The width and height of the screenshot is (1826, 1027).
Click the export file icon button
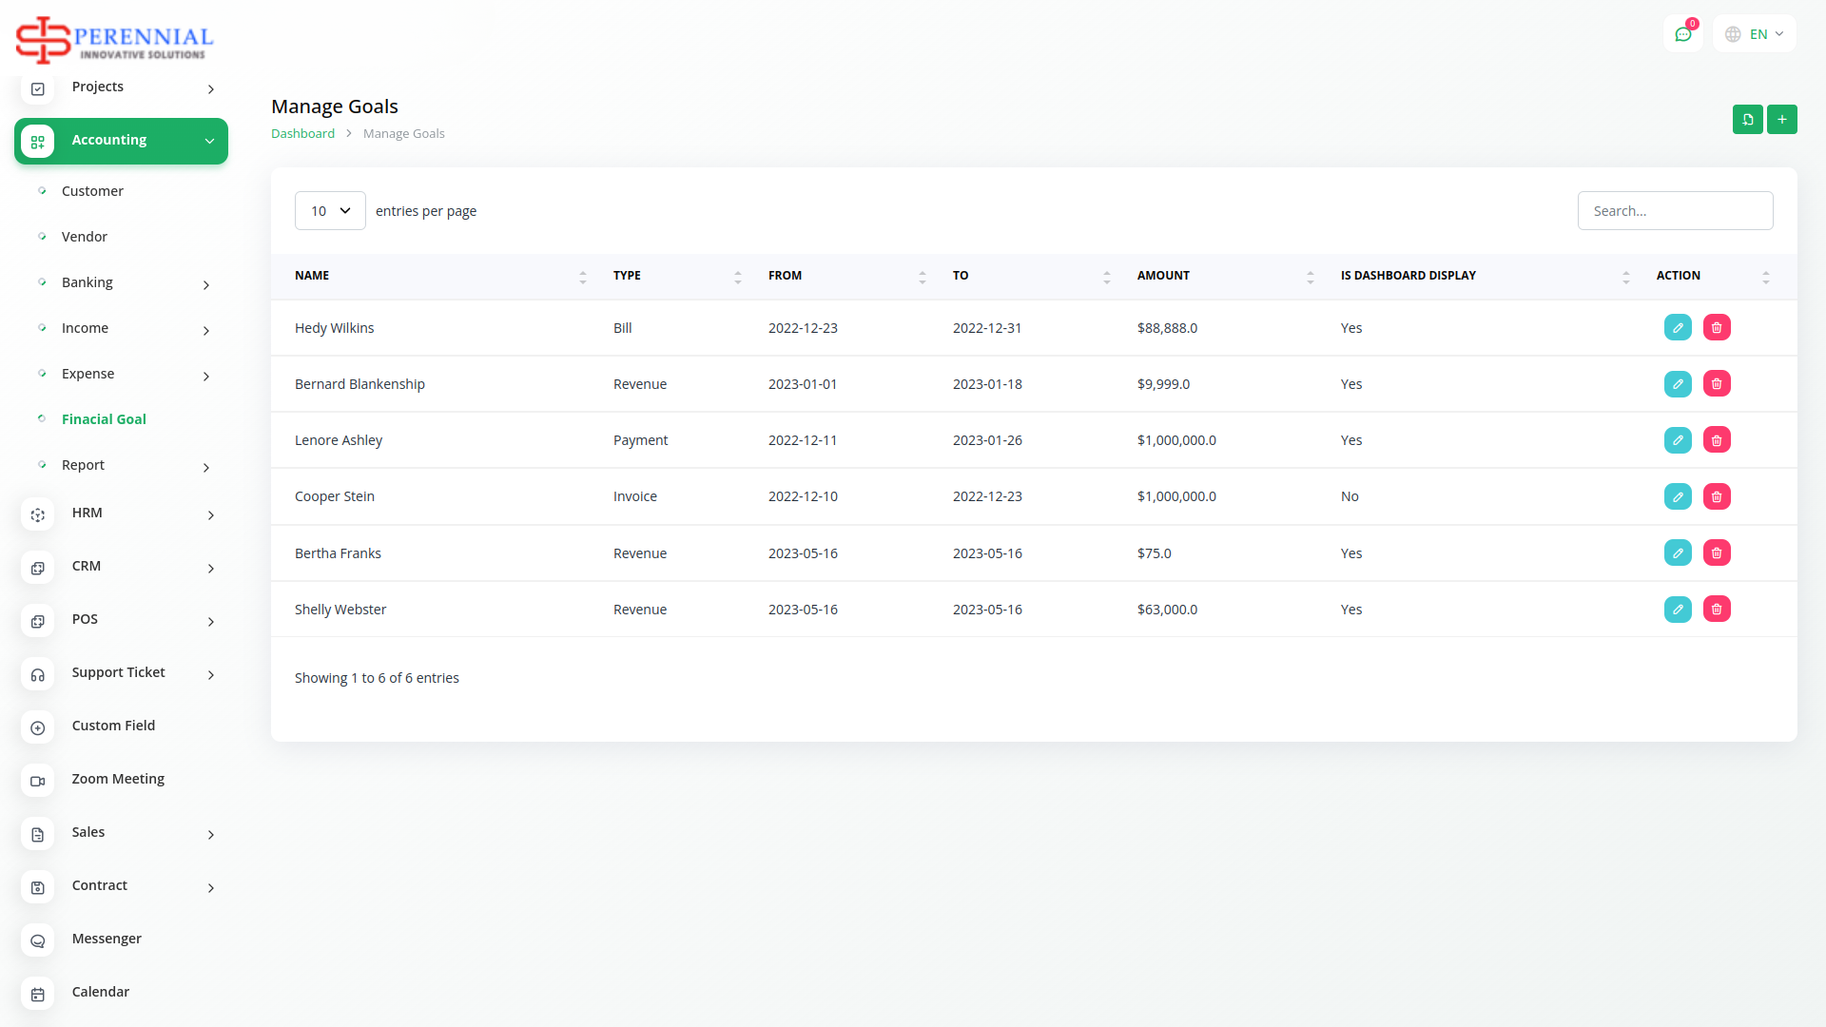point(1747,120)
